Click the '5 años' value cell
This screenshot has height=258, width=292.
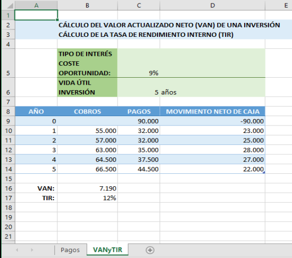(x=139, y=87)
